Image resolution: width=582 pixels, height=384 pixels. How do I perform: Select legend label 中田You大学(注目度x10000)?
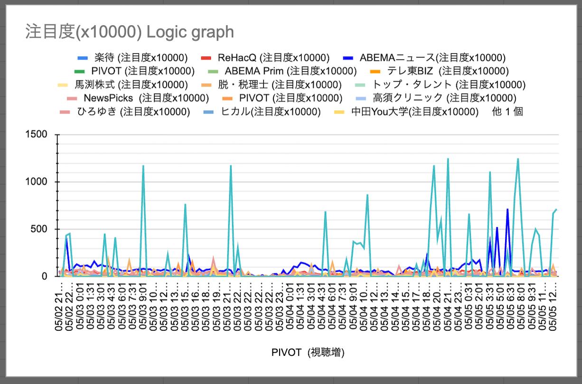[x=414, y=113]
